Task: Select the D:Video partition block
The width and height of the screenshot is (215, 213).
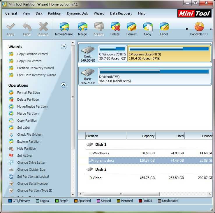Action: click(155, 76)
